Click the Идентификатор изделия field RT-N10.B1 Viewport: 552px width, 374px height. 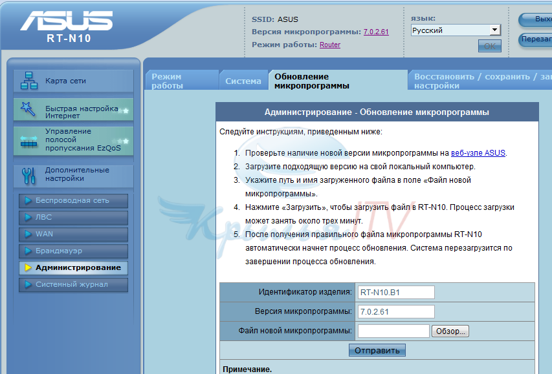coord(396,293)
